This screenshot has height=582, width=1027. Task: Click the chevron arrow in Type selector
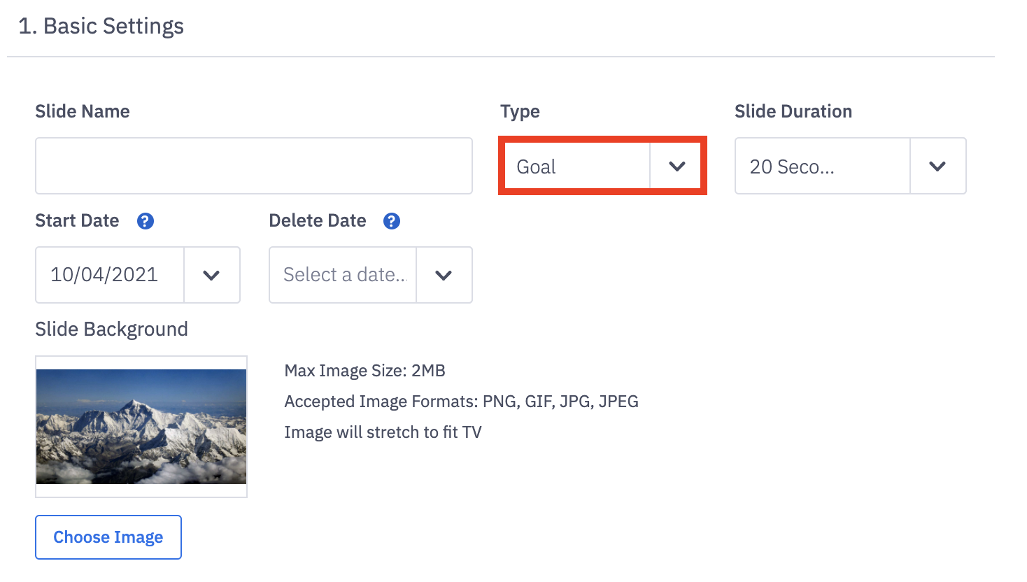click(x=677, y=166)
